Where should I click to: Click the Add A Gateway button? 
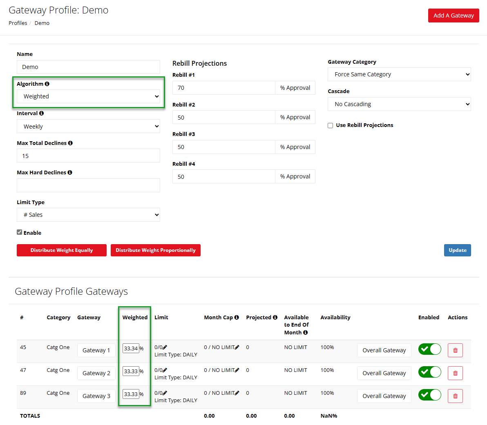pyautogui.click(x=453, y=16)
